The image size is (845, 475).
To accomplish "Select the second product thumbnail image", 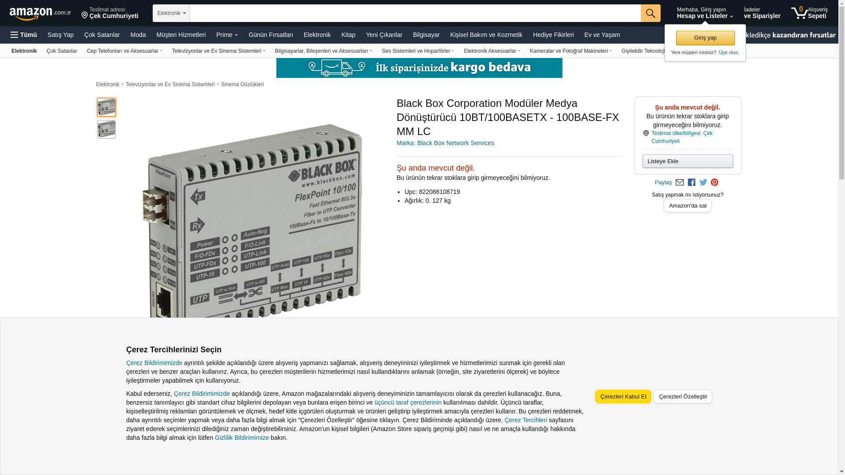I will [107, 130].
